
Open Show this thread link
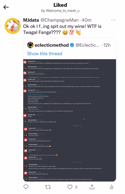click(x=44, y=54)
